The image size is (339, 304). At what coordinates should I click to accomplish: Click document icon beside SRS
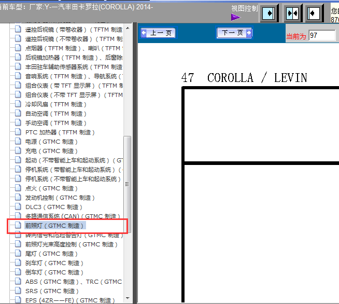pos(18,291)
